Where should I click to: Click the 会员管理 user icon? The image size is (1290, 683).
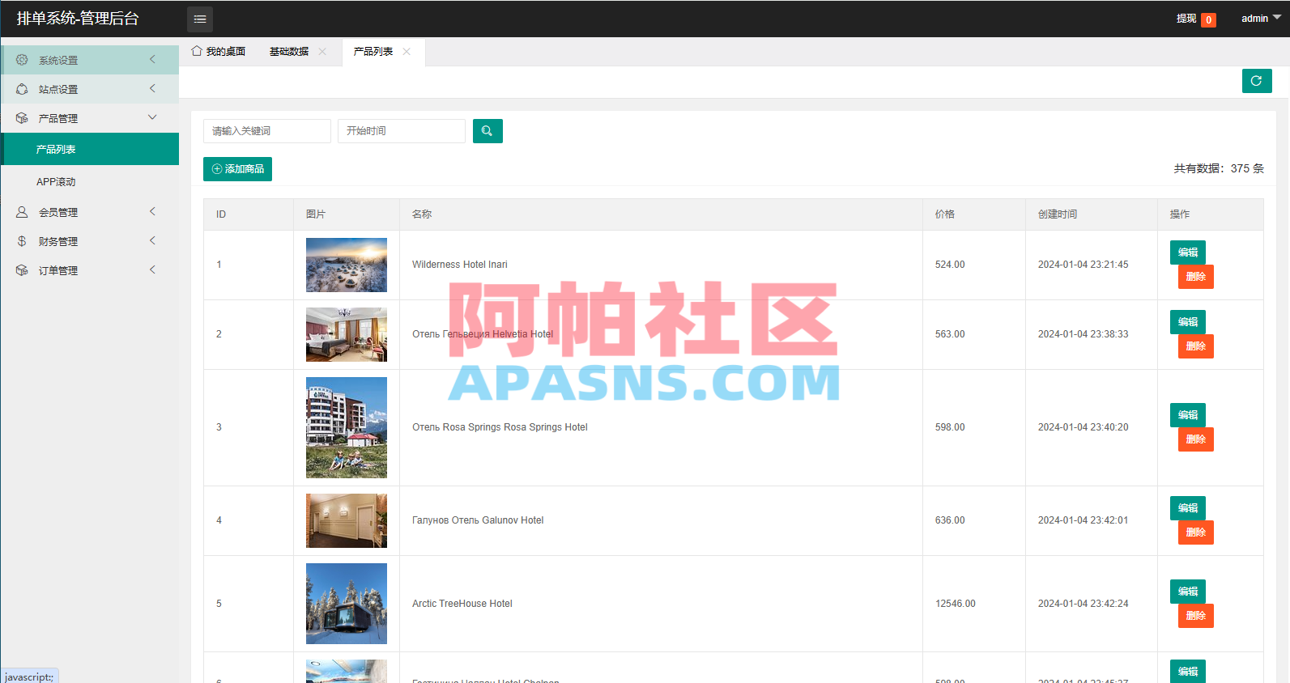(x=22, y=212)
